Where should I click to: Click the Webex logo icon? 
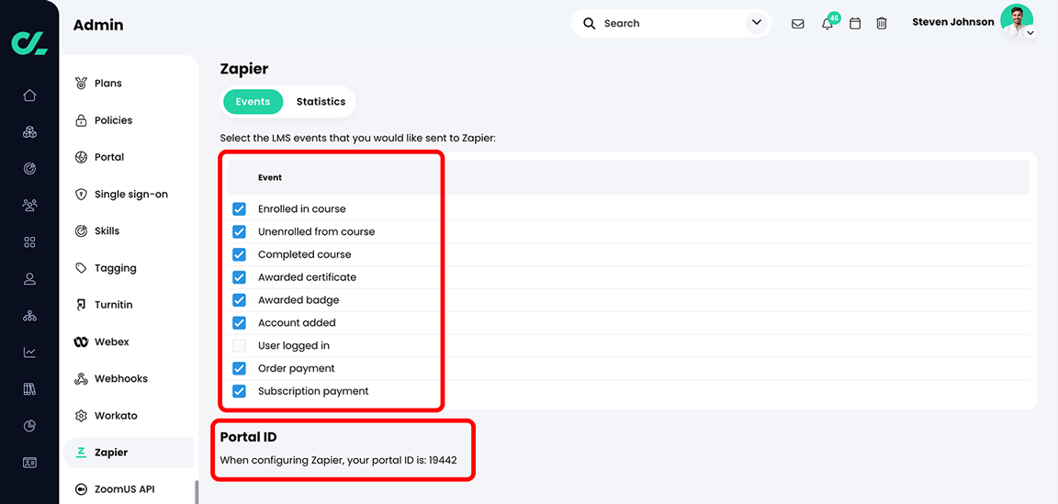81,342
